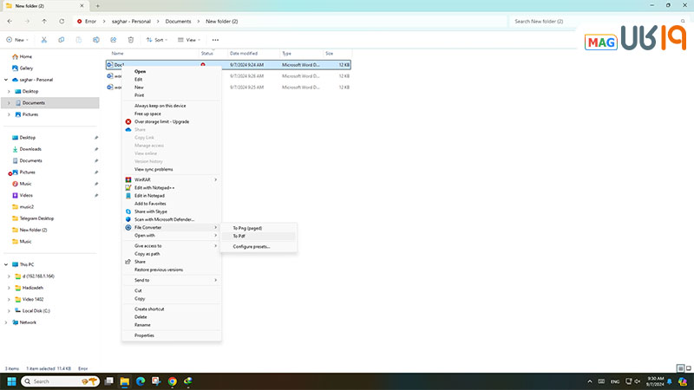The width and height of the screenshot is (694, 390).
Task: Expand the 'Local Disk (C:)' tree node
Action: tap(9, 310)
